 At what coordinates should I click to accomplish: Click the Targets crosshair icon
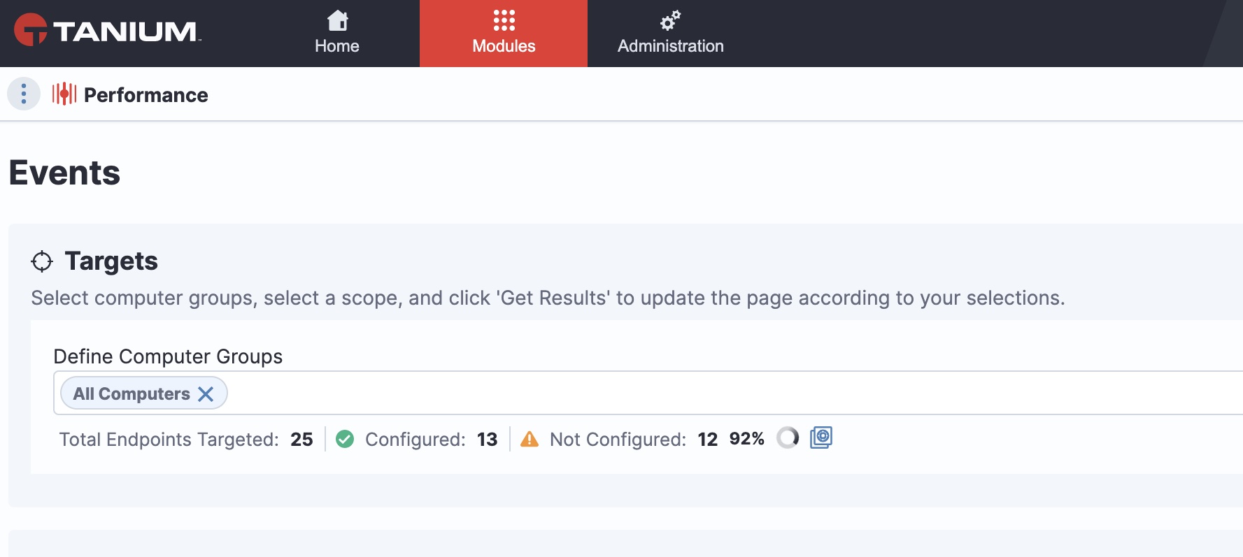pos(42,261)
